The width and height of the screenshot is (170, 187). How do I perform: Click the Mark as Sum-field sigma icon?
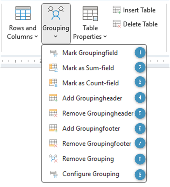coord(53,68)
